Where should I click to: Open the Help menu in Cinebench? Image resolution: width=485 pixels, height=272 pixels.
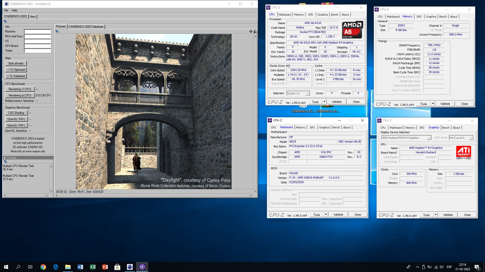click(x=14, y=10)
